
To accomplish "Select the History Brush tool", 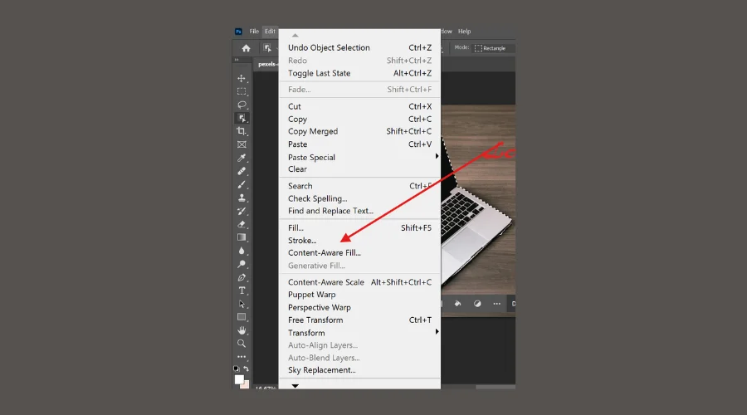I will click(242, 211).
